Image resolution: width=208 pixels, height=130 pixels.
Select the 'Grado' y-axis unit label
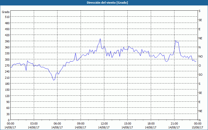6,12
